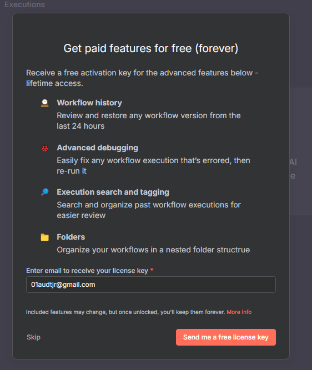The width and height of the screenshot is (312, 370).
Task: Click the Workflow history description text
Action: click(149, 121)
